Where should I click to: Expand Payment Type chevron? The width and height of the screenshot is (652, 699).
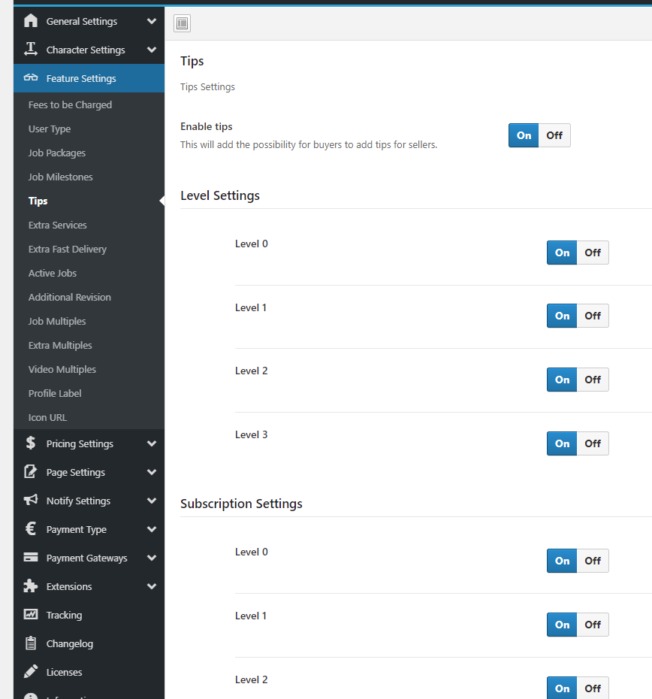[x=152, y=529]
